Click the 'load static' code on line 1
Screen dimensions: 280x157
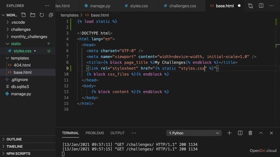tap(97, 21)
